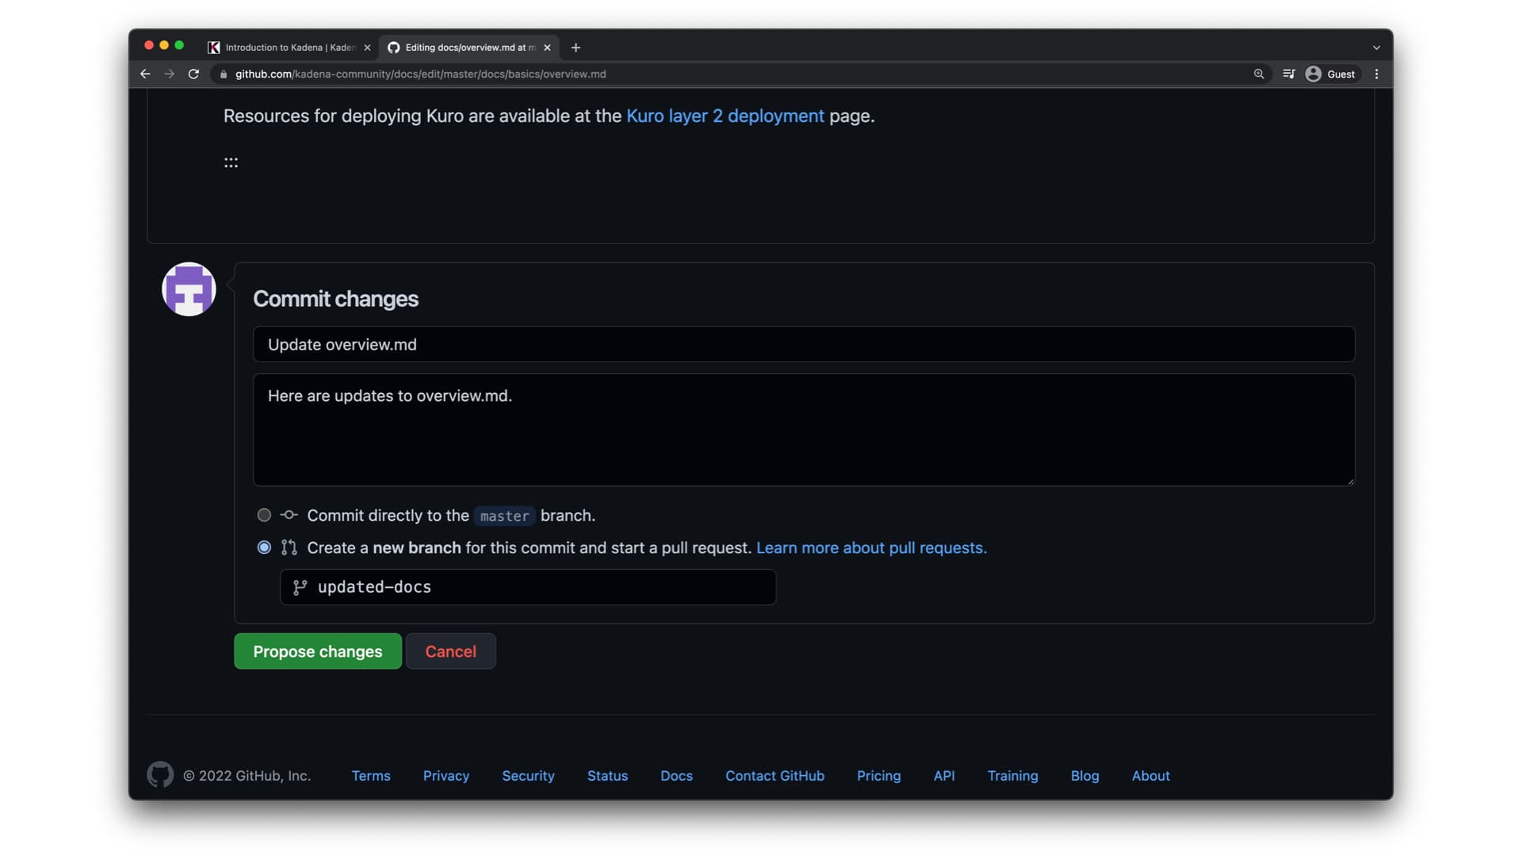Click the Propose changes button
Image resolution: width=1522 pixels, height=856 pixels.
[x=318, y=652]
